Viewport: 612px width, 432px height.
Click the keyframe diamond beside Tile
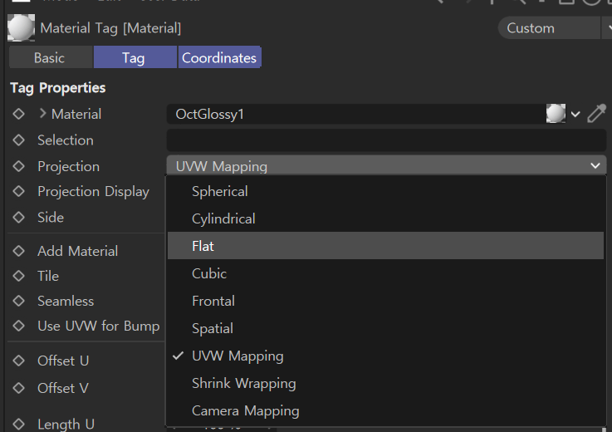point(19,276)
